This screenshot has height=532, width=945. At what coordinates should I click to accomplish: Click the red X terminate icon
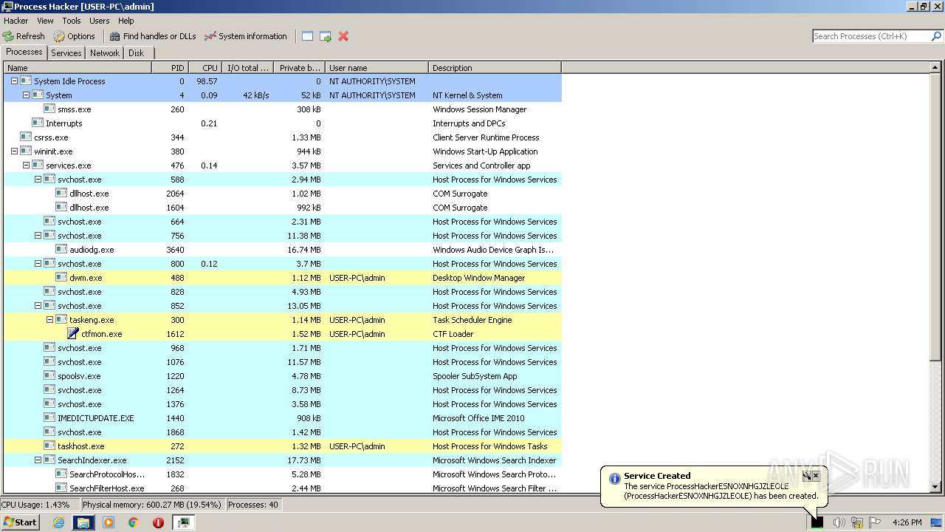click(343, 36)
